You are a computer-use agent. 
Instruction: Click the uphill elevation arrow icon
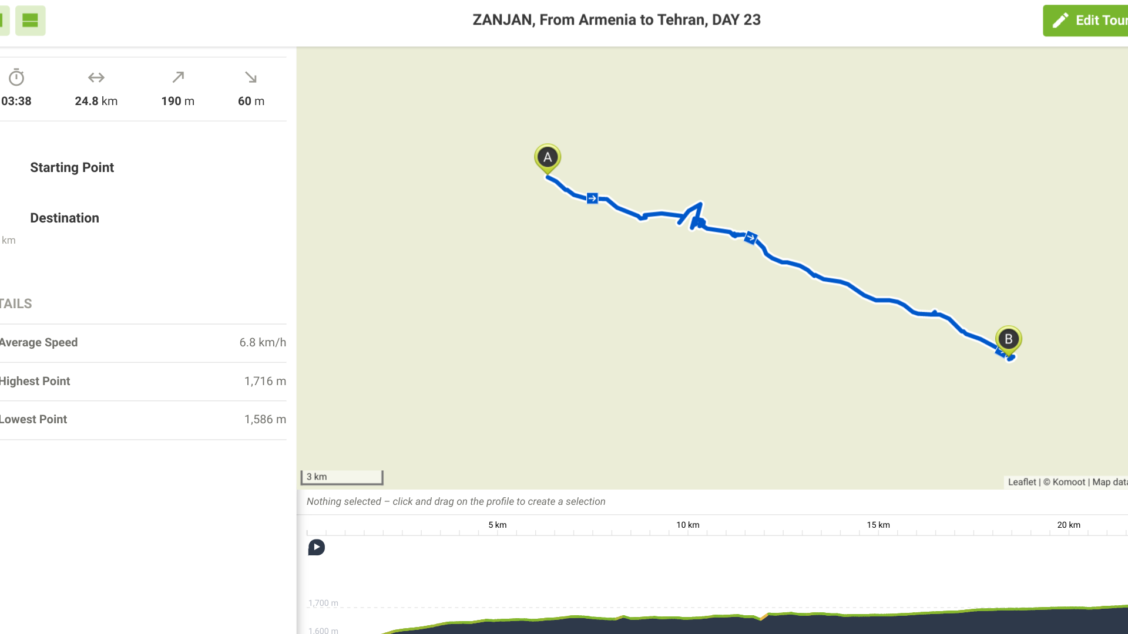[x=178, y=77]
